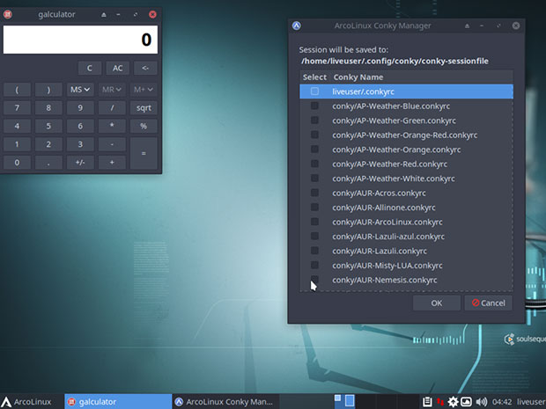Select row liveuser/.conkyrc name text
The height and width of the screenshot is (409, 546).
[x=363, y=91]
